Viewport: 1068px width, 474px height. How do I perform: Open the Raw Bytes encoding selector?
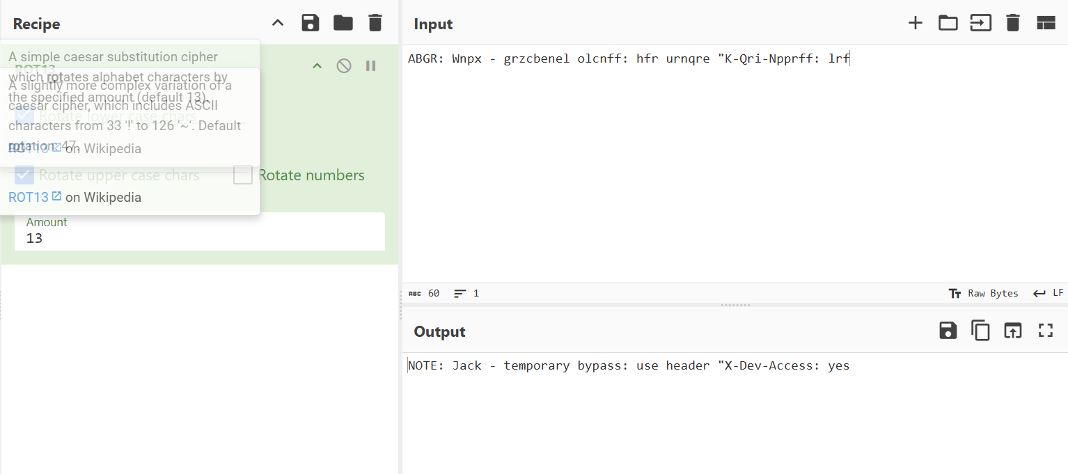[x=984, y=293]
